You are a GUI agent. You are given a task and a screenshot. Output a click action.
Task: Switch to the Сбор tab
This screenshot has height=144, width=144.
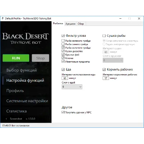81,24
